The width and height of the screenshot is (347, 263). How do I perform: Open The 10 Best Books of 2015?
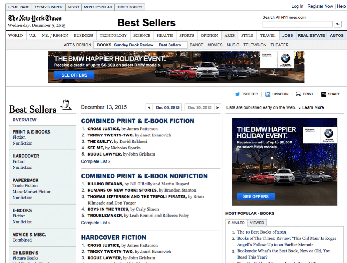[261, 232]
